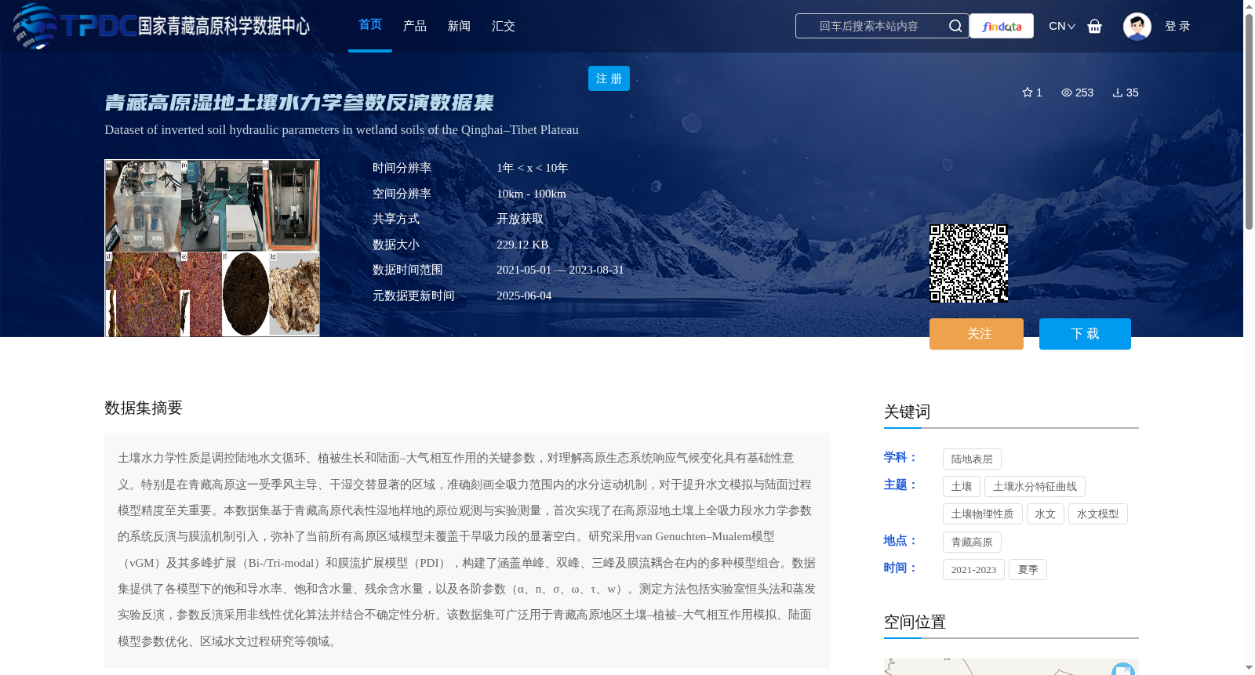This screenshot has height=675, width=1255.
Task: Click the blue 下载 download button
Action: tap(1085, 334)
